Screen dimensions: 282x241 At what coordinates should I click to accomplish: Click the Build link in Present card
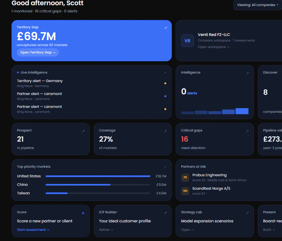tap(269, 230)
